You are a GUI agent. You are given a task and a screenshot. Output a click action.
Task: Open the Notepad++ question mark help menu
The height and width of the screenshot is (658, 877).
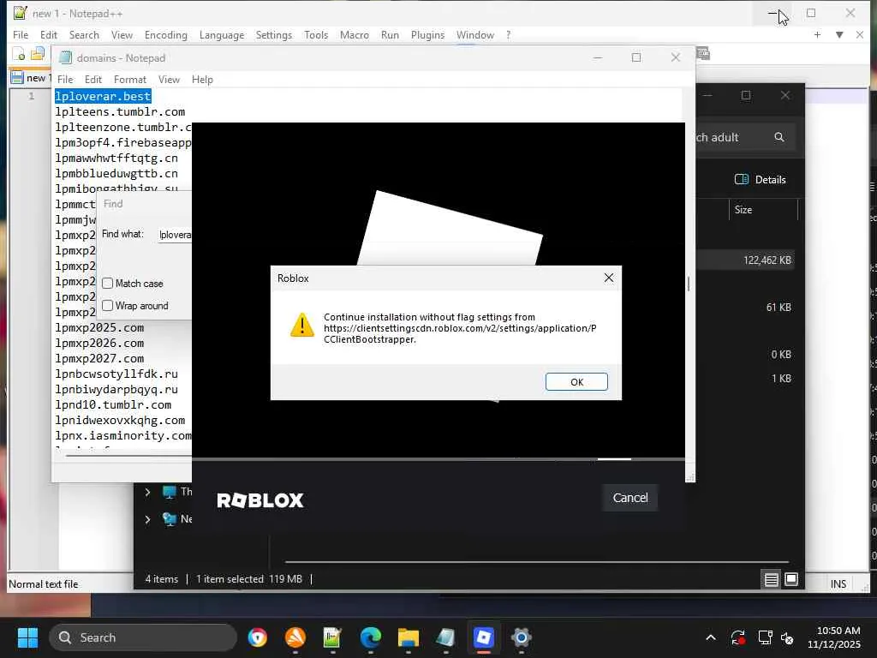pos(508,34)
